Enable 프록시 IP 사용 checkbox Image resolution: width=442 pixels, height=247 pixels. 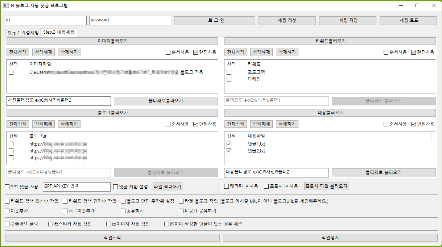[x=267, y=187]
